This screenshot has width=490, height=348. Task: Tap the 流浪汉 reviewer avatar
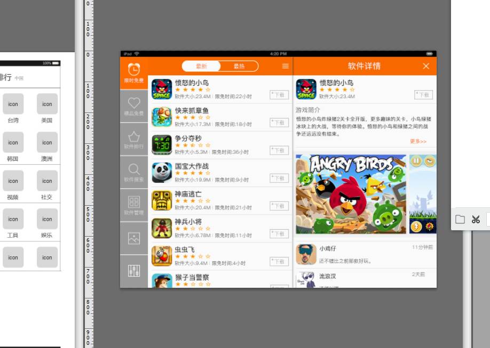[306, 280]
